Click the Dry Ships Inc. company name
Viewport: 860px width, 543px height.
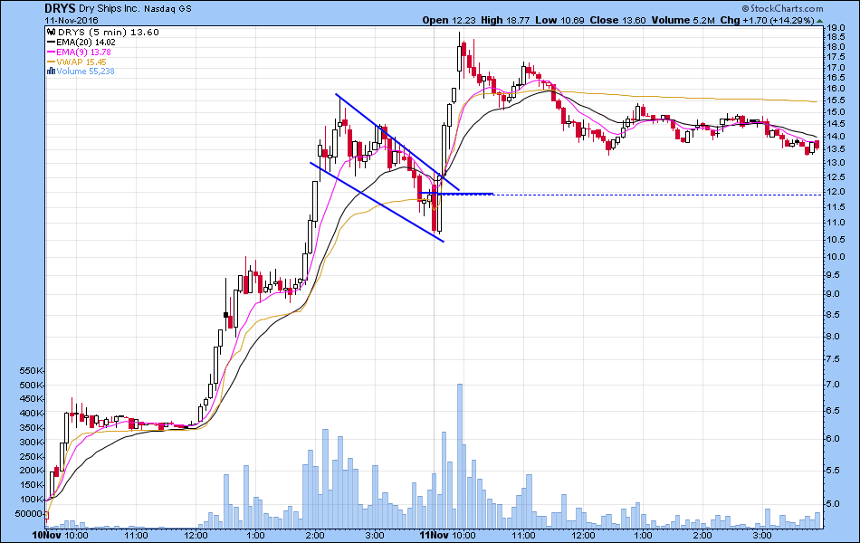click(110, 9)
